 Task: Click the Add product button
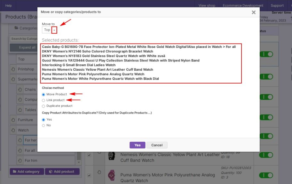[x=62, y=172]
